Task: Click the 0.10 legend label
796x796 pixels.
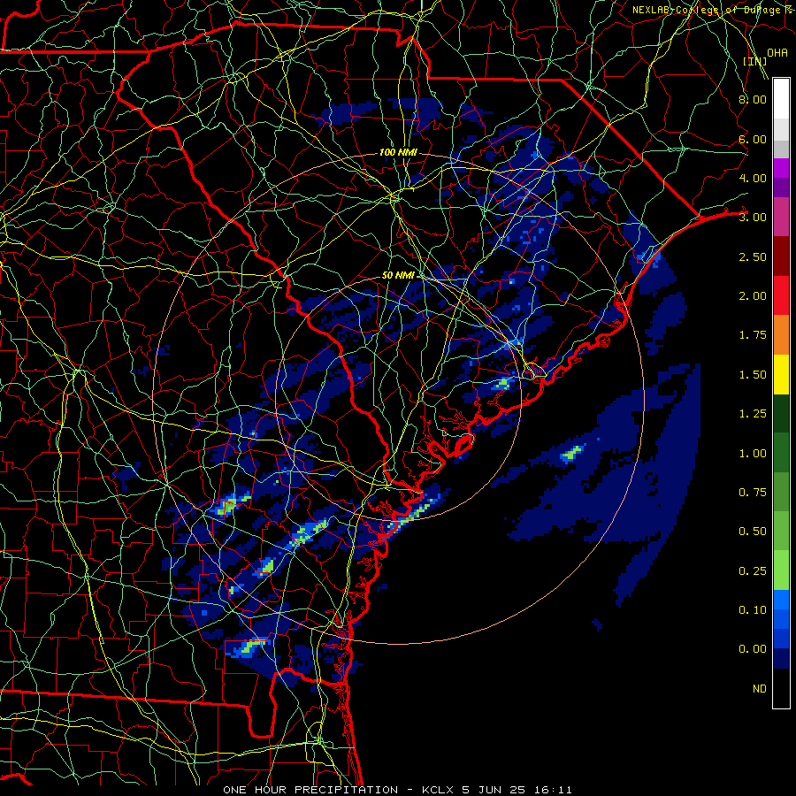Action: (x=753, y=610)
